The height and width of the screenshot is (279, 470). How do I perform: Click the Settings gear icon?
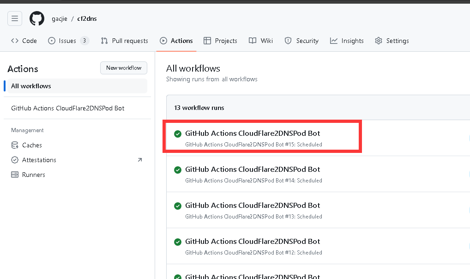379,41
